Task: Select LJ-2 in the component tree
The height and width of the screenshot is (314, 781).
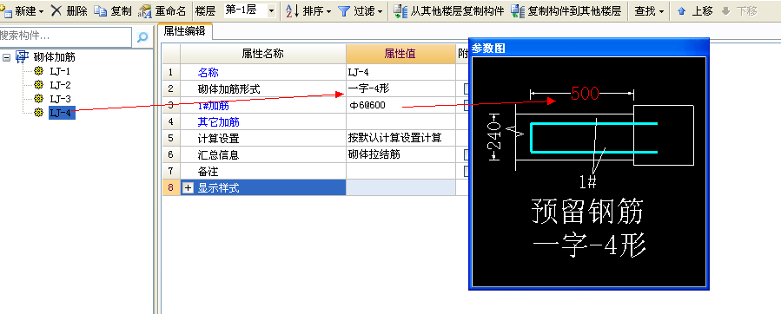Action: click(x=60, y=85)
